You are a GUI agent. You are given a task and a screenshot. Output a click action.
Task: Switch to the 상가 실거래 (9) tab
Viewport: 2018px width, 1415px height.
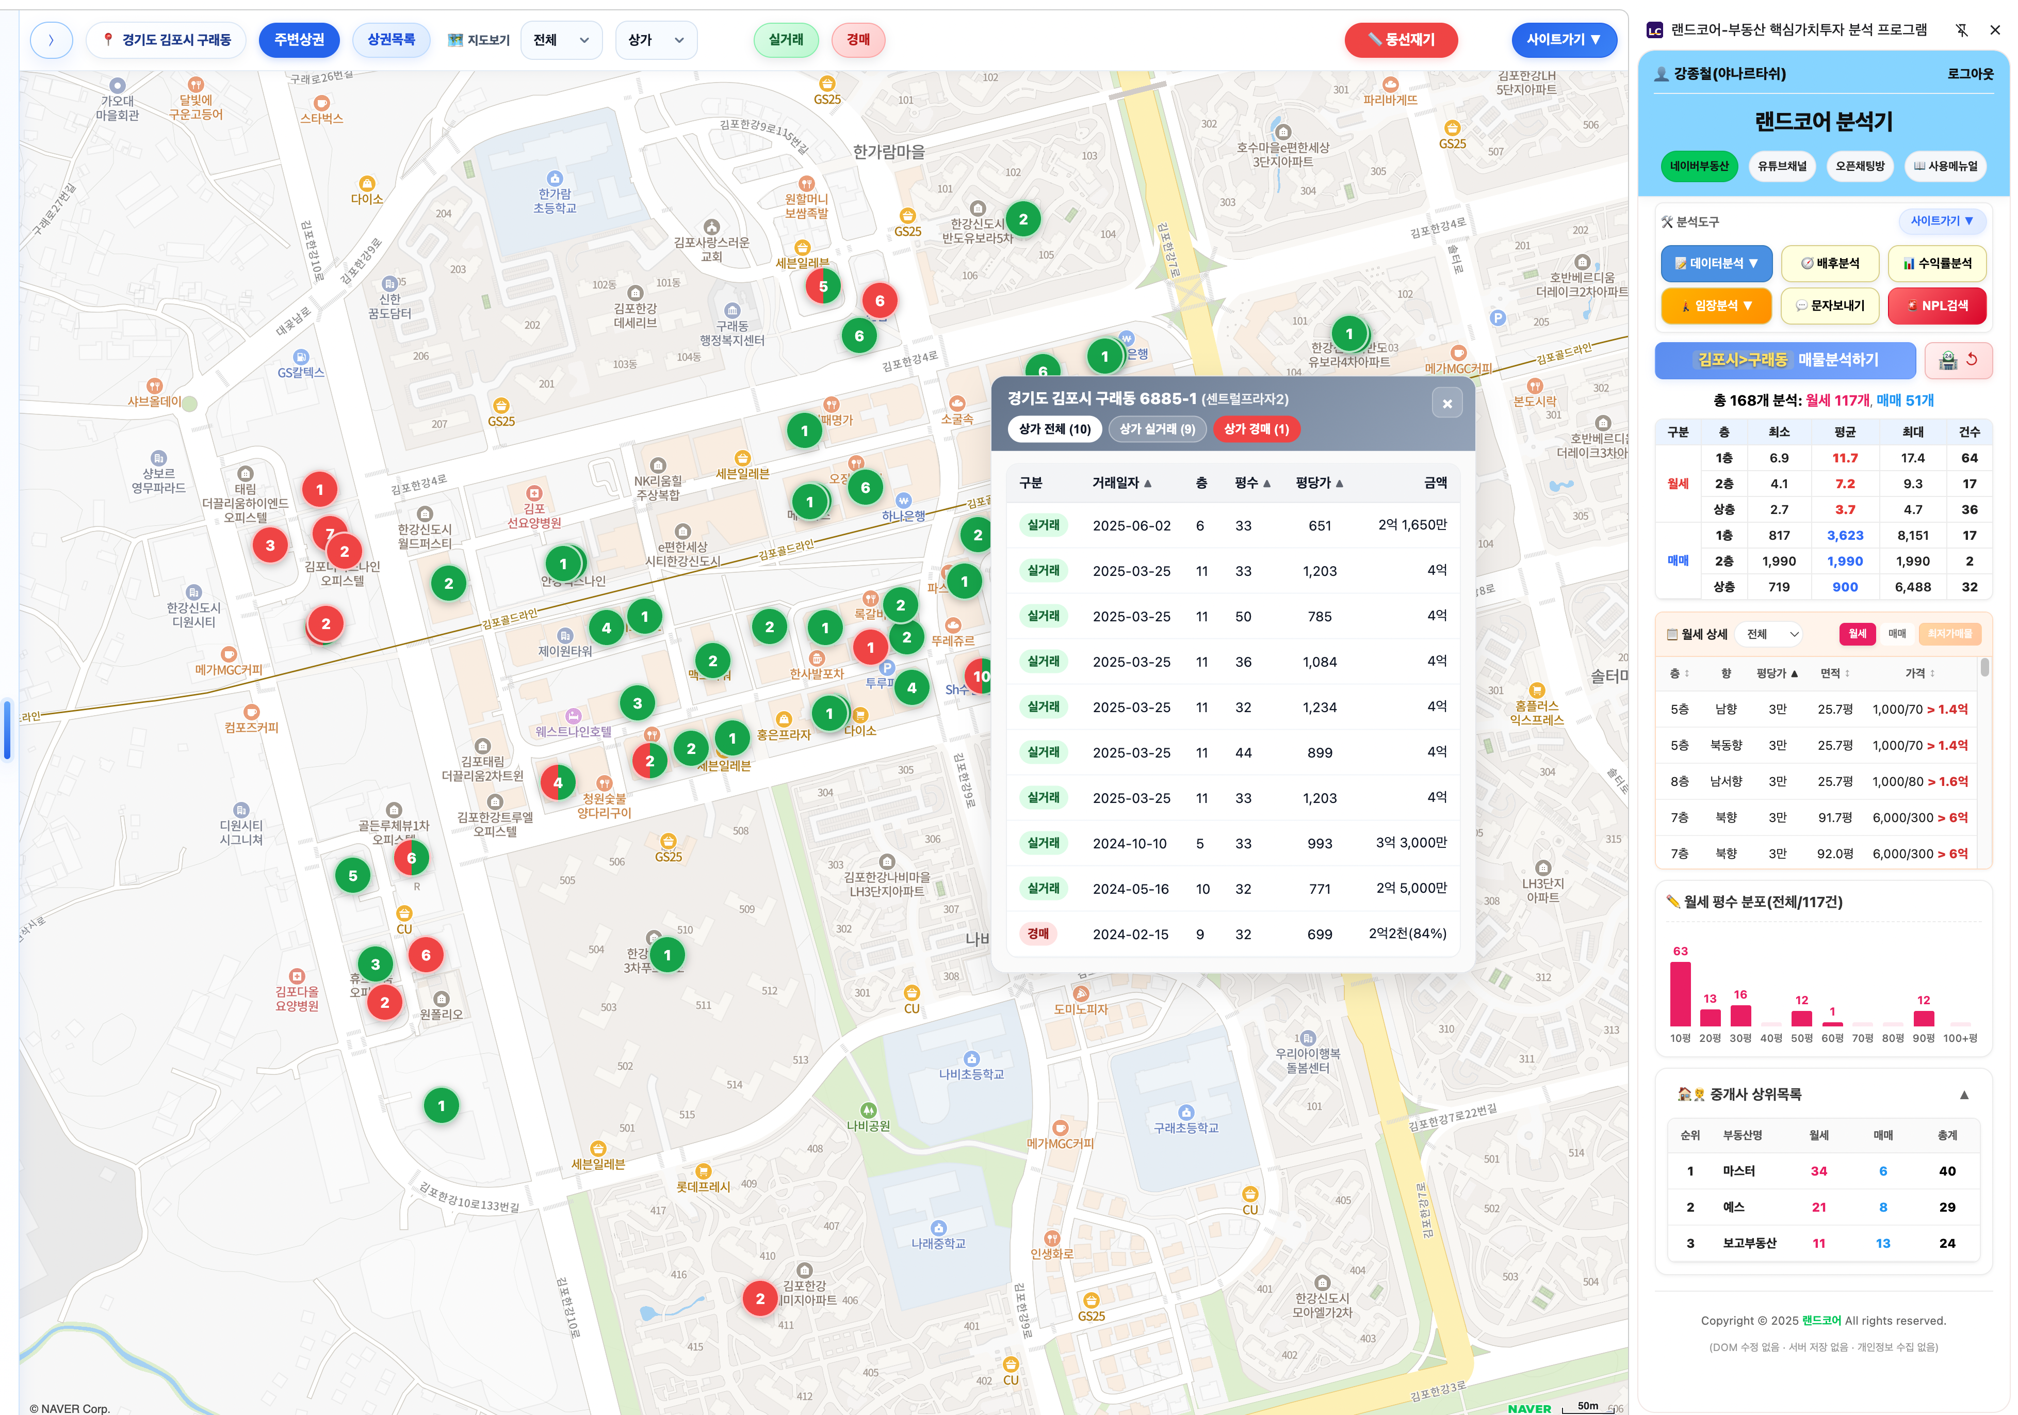click(x=1157, y=428)
